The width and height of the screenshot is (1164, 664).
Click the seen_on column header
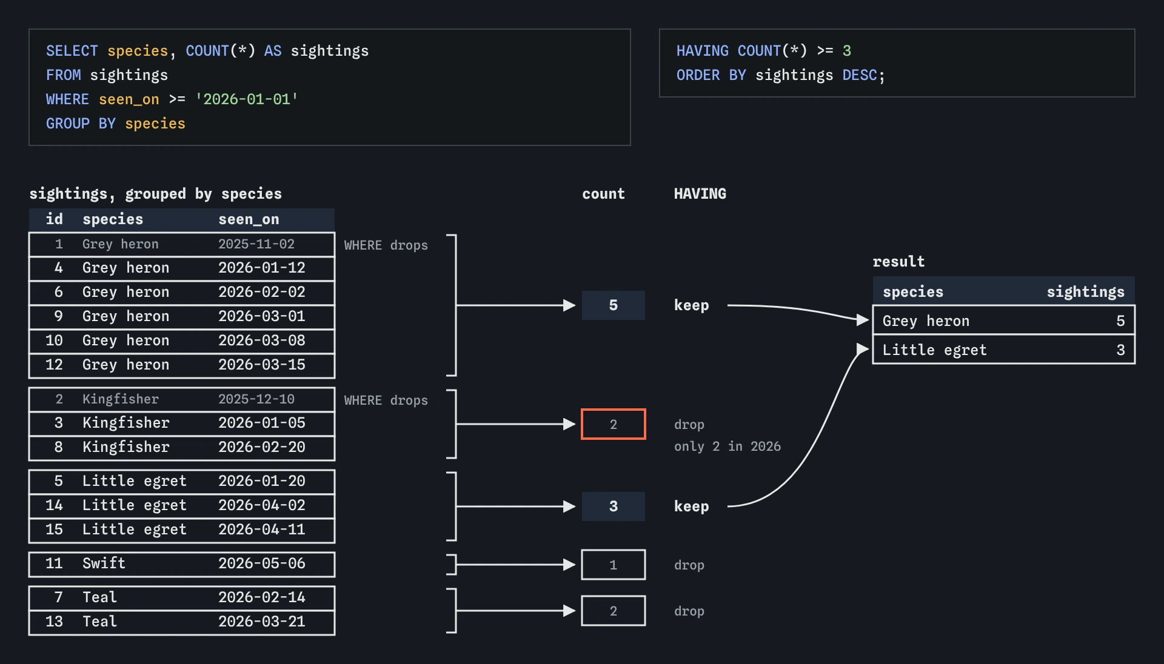click(249, 219)
